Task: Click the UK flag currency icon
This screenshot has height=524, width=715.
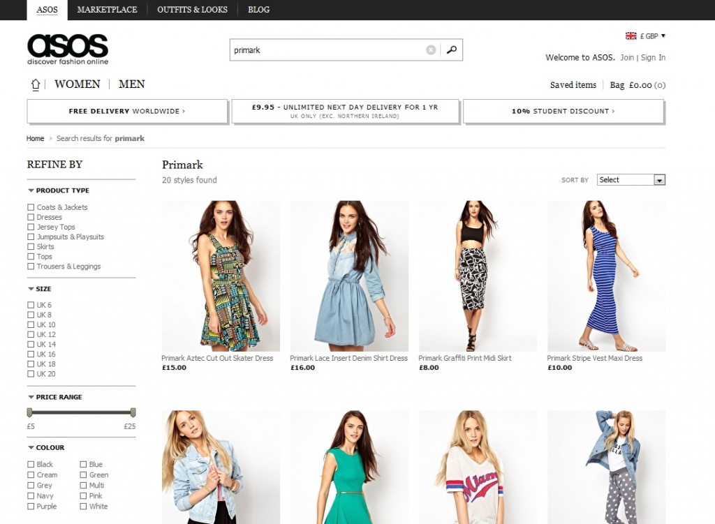Action: [x=631, y=36]
